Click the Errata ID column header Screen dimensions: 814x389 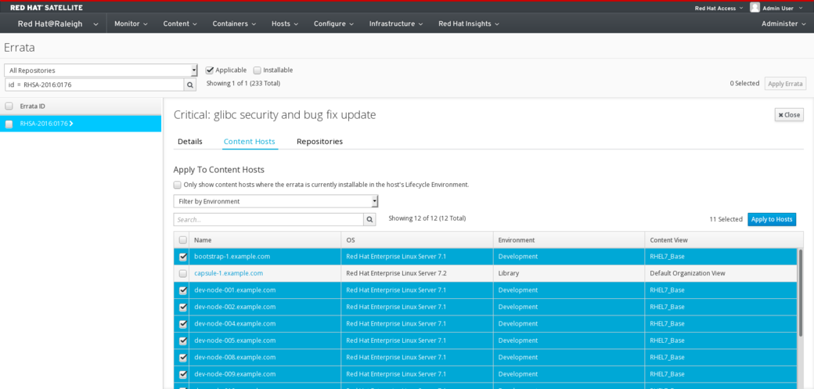click(x=32, y=106)
